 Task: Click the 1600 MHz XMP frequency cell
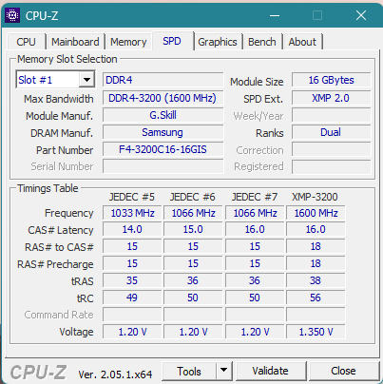point(316,213)
